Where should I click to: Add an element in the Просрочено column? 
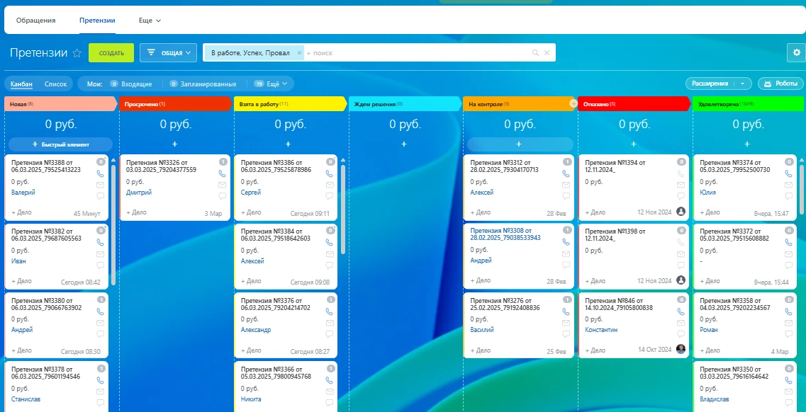point(175,144)
